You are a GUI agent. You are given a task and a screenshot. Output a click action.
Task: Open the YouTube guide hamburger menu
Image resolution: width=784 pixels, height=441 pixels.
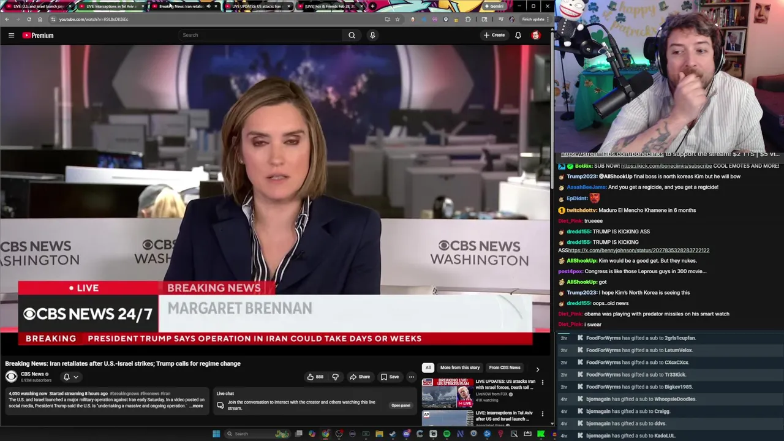[x=11, y=36]
